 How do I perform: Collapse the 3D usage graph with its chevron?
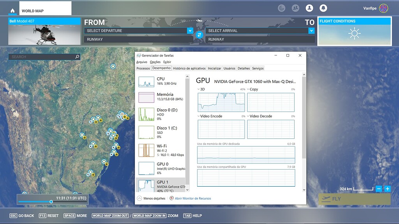[199, 89]
